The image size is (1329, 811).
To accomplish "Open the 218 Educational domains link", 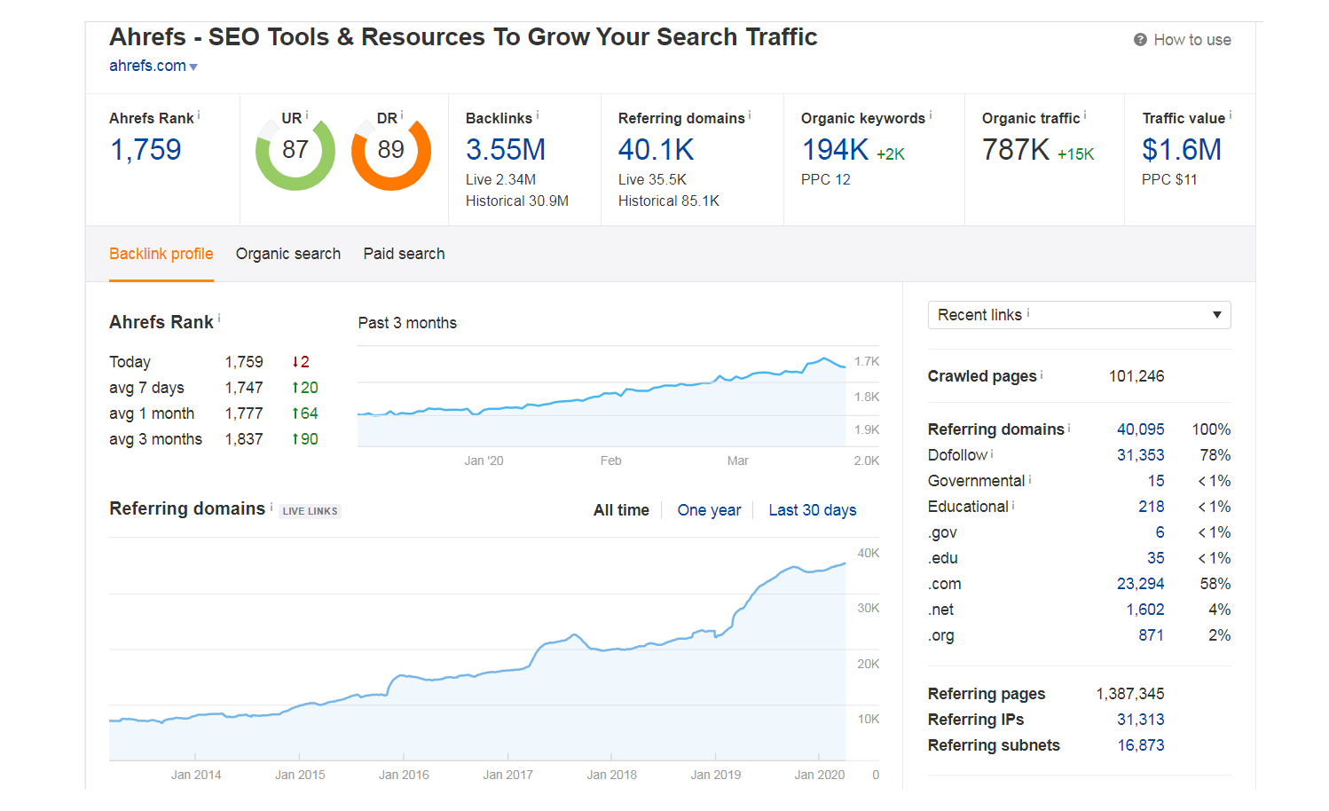I will [x=1152, y=507].
